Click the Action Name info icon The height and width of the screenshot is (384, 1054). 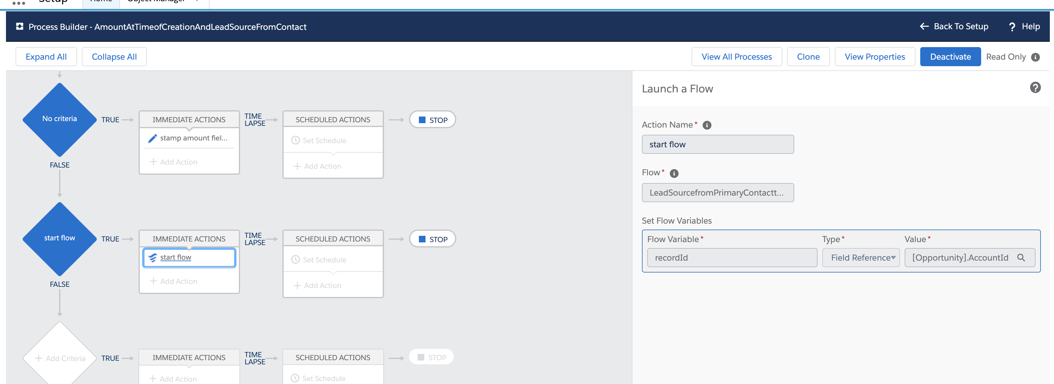(x=707, y=126)
